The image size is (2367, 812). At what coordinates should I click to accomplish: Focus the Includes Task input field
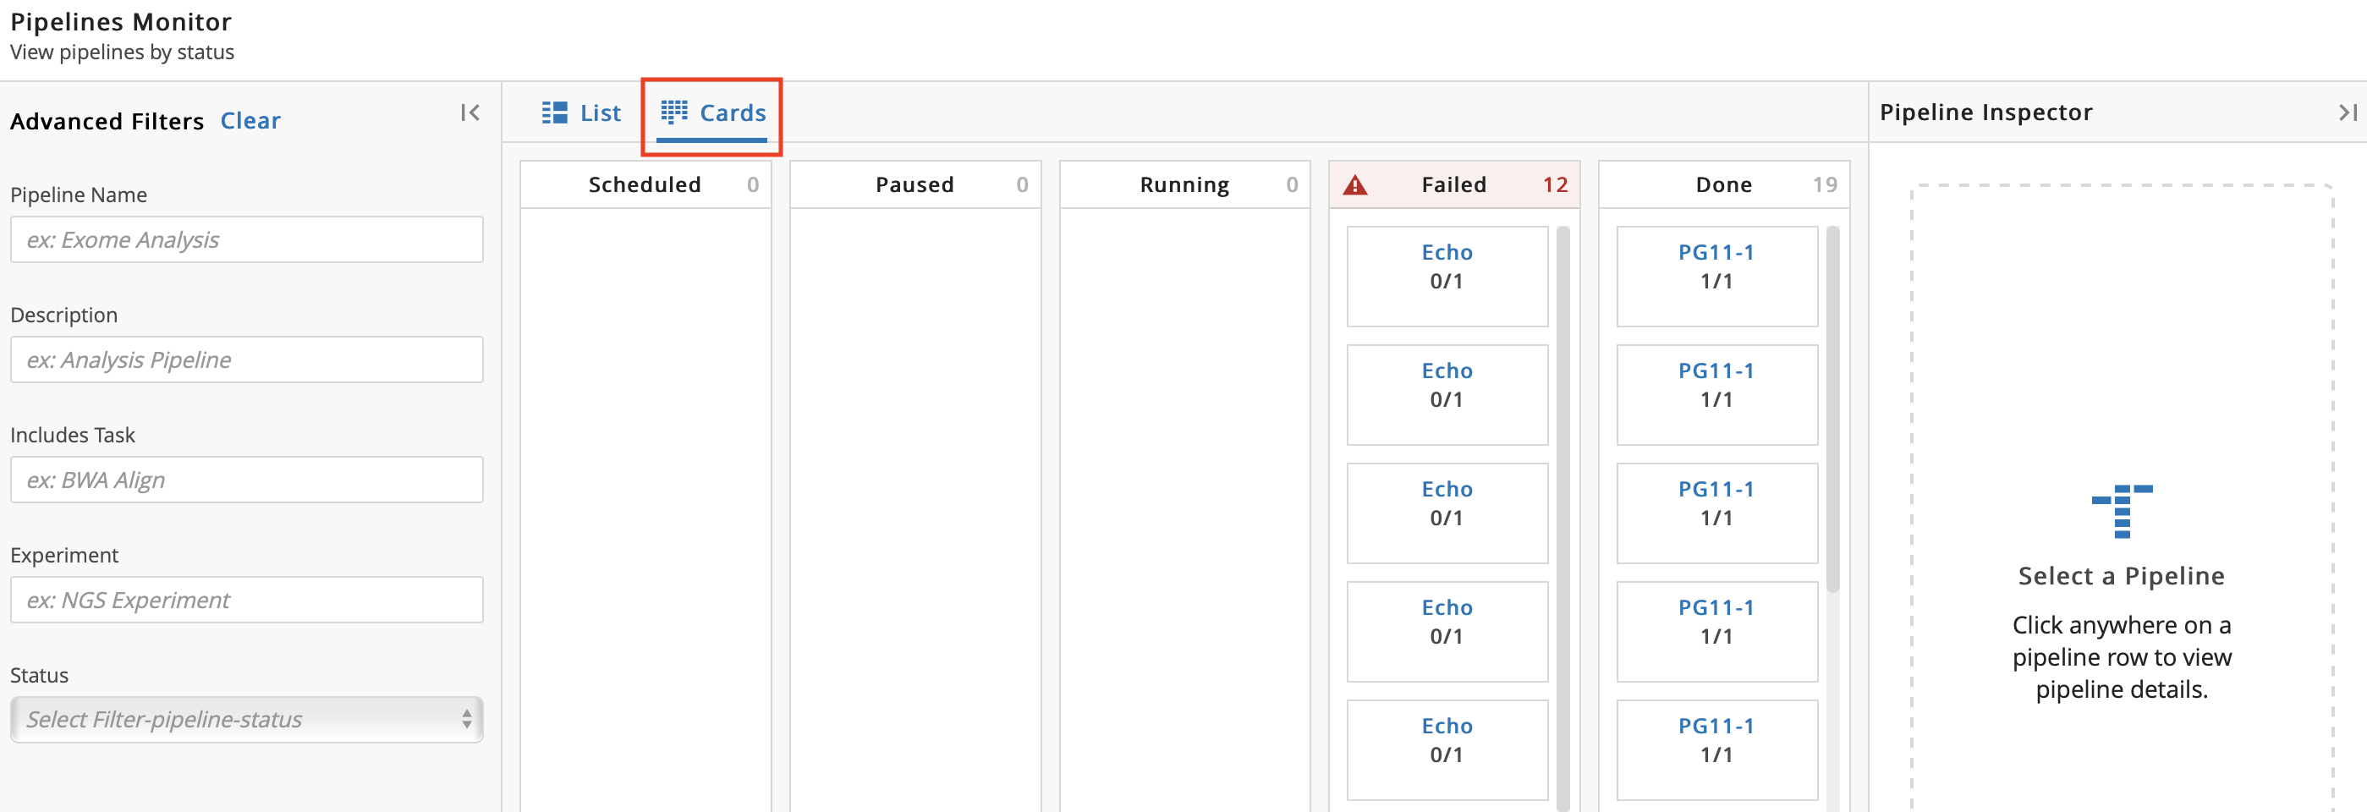[x=246, y=480]
